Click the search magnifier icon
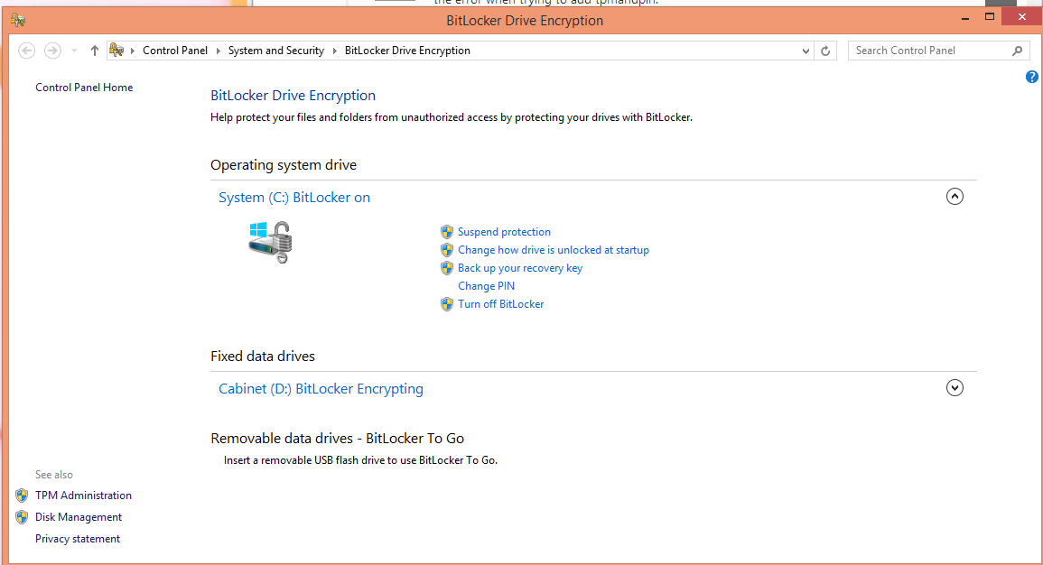Image resolution: width=1043 pixels, height=565 pixels. tap(1018, 51)
